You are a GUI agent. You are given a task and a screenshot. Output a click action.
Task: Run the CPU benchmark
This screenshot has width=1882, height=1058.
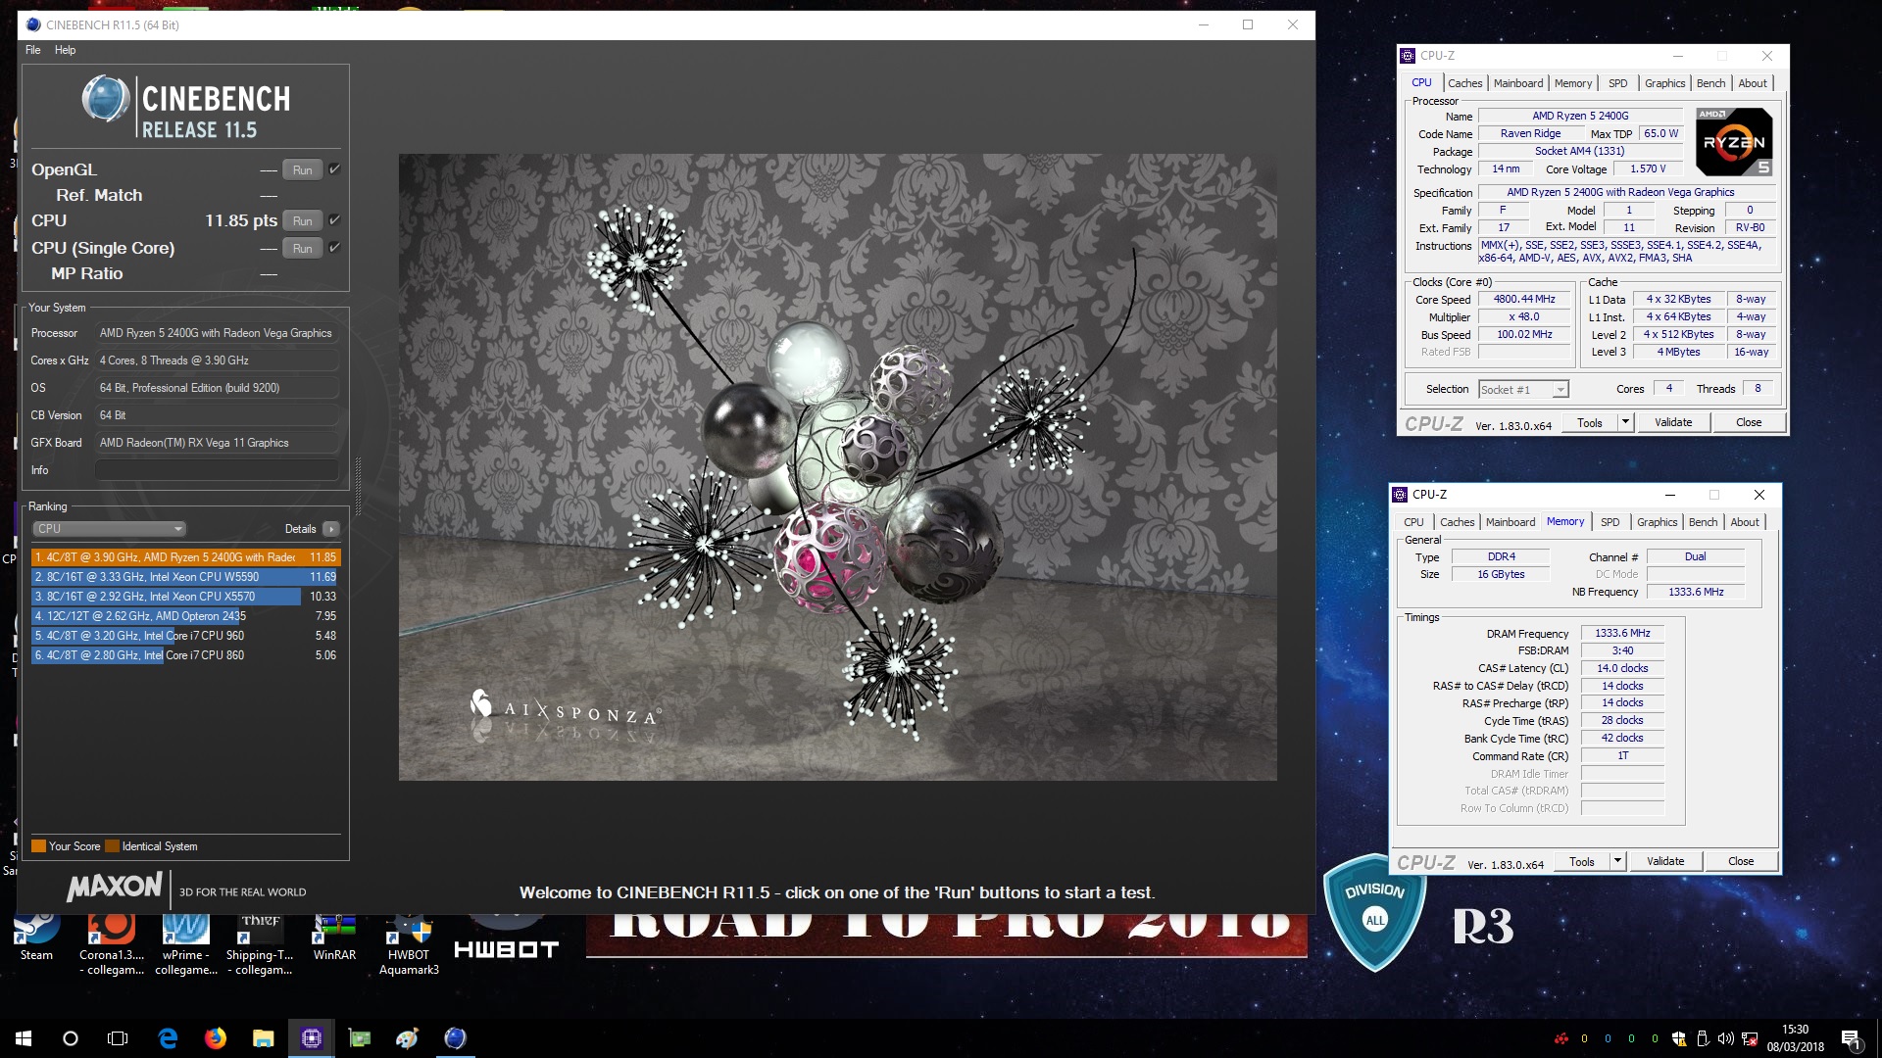coord(303,220)
